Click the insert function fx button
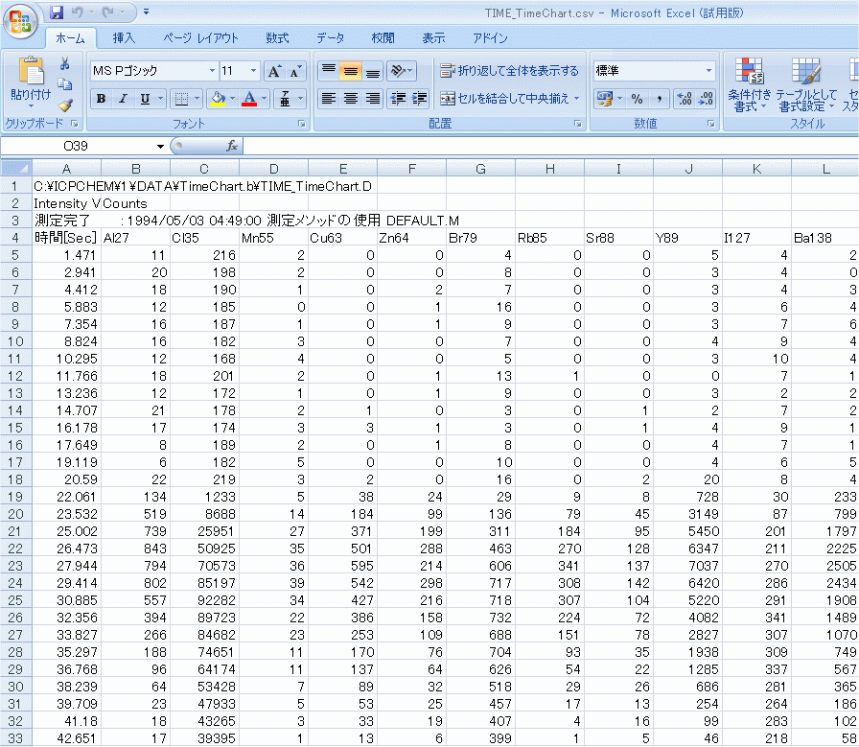The image size is (859, 747). click(232, 146)
